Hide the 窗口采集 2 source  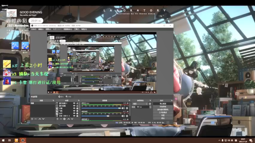point(74,103)
